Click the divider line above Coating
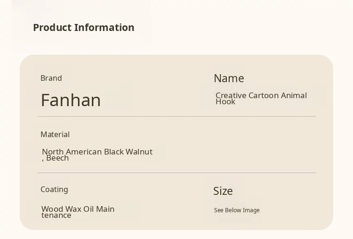The image size is (353, 239). [x=176, y=173]
